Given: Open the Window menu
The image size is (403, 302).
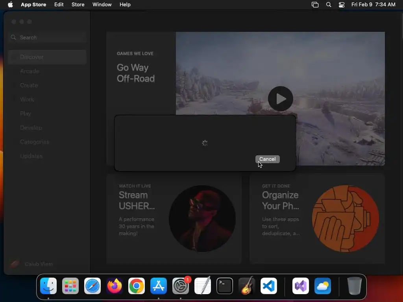Looking at the screenshot, I should point(102,5).
